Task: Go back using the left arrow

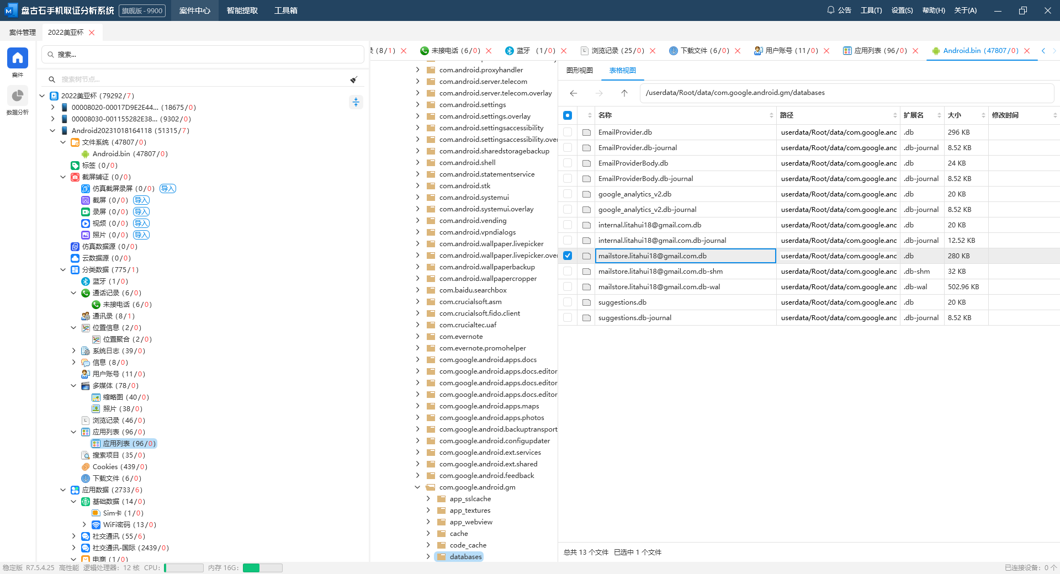Action: click(574, 93)
